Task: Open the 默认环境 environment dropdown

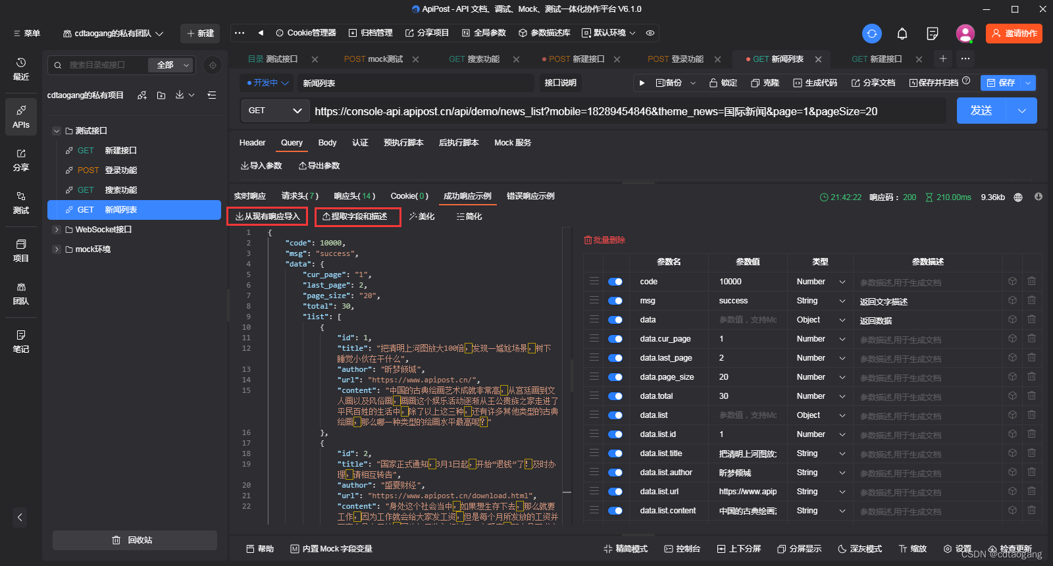Action: point(609,33)
